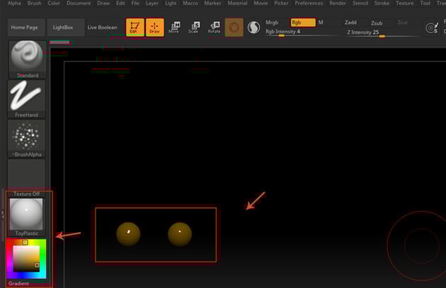This screenshot has width=446, height=288.
Task: Open the Edit menu
Action: pos(120,3)
